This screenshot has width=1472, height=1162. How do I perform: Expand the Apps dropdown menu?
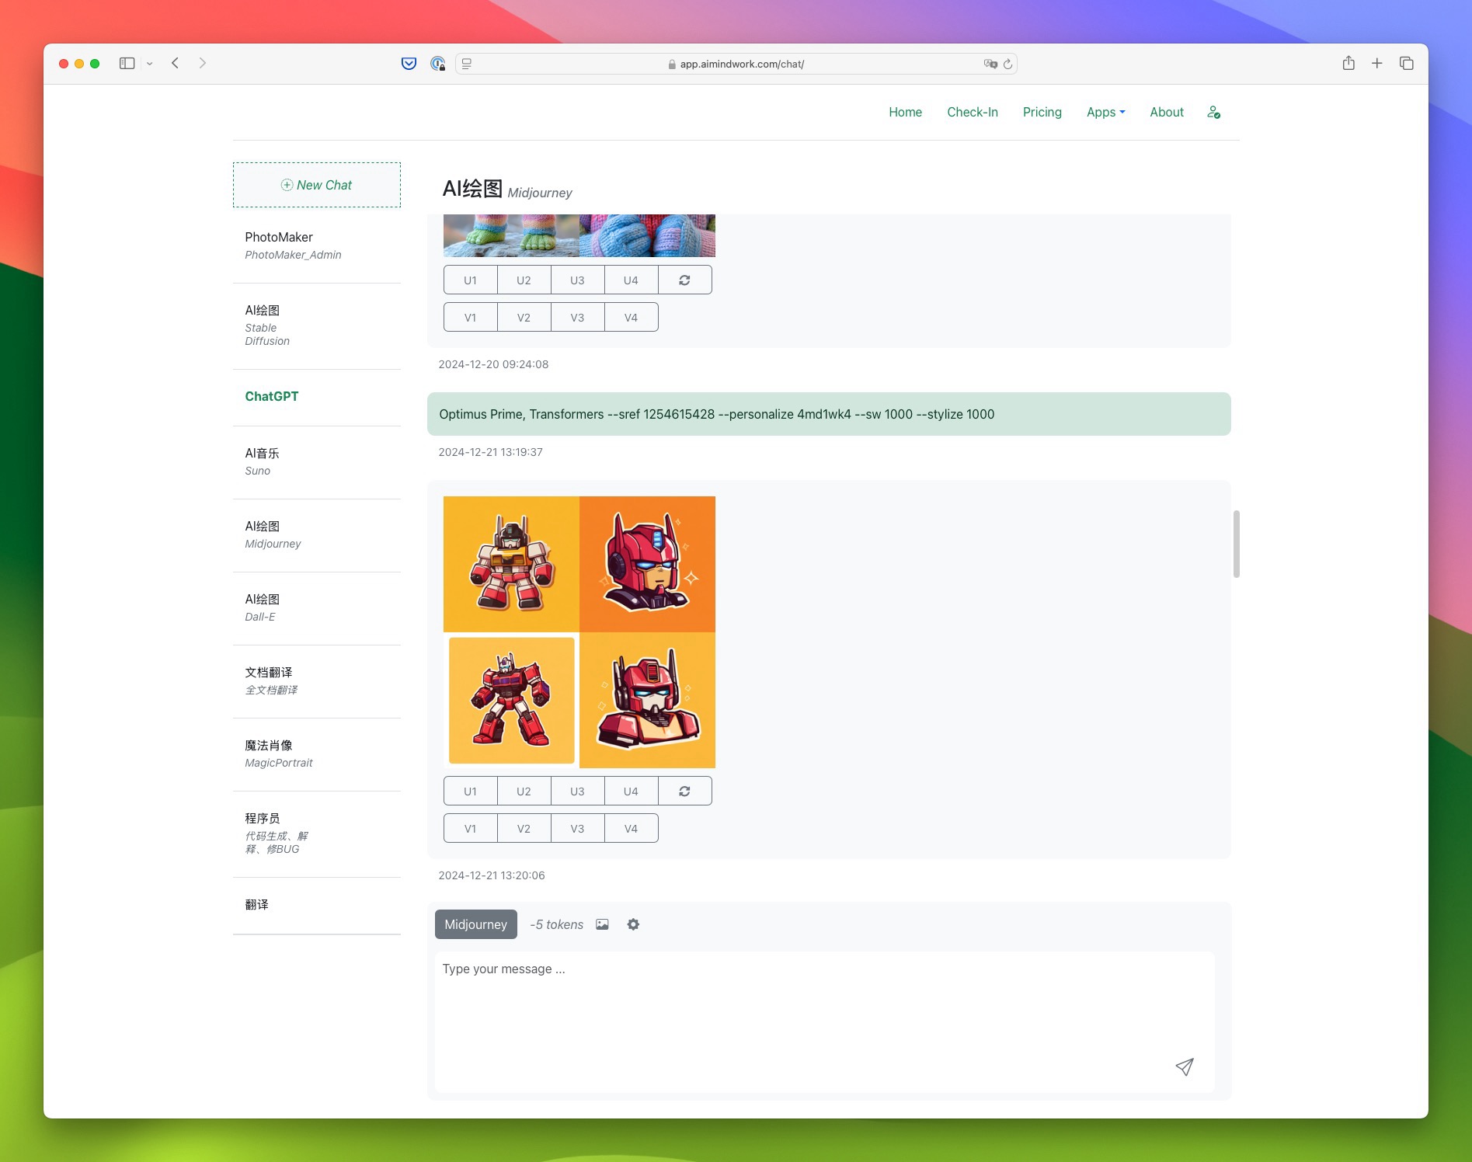pos(1105,112)
